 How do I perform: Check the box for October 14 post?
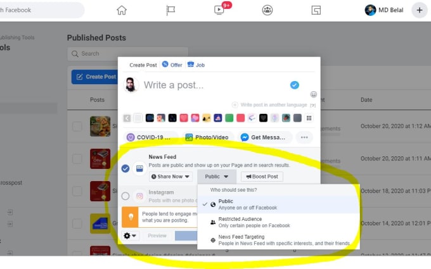coord(77,223)
